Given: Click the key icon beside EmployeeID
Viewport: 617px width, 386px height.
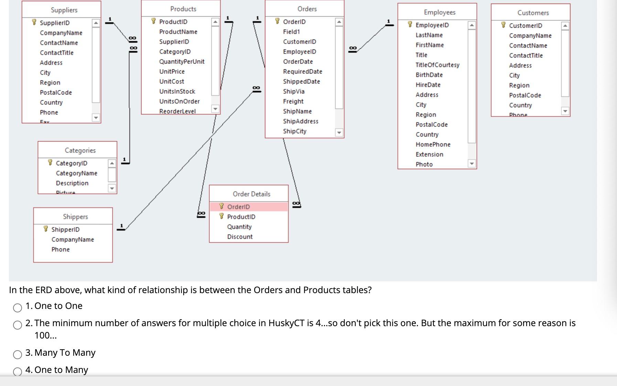Looking at the screenshot, I should [410, 25].
